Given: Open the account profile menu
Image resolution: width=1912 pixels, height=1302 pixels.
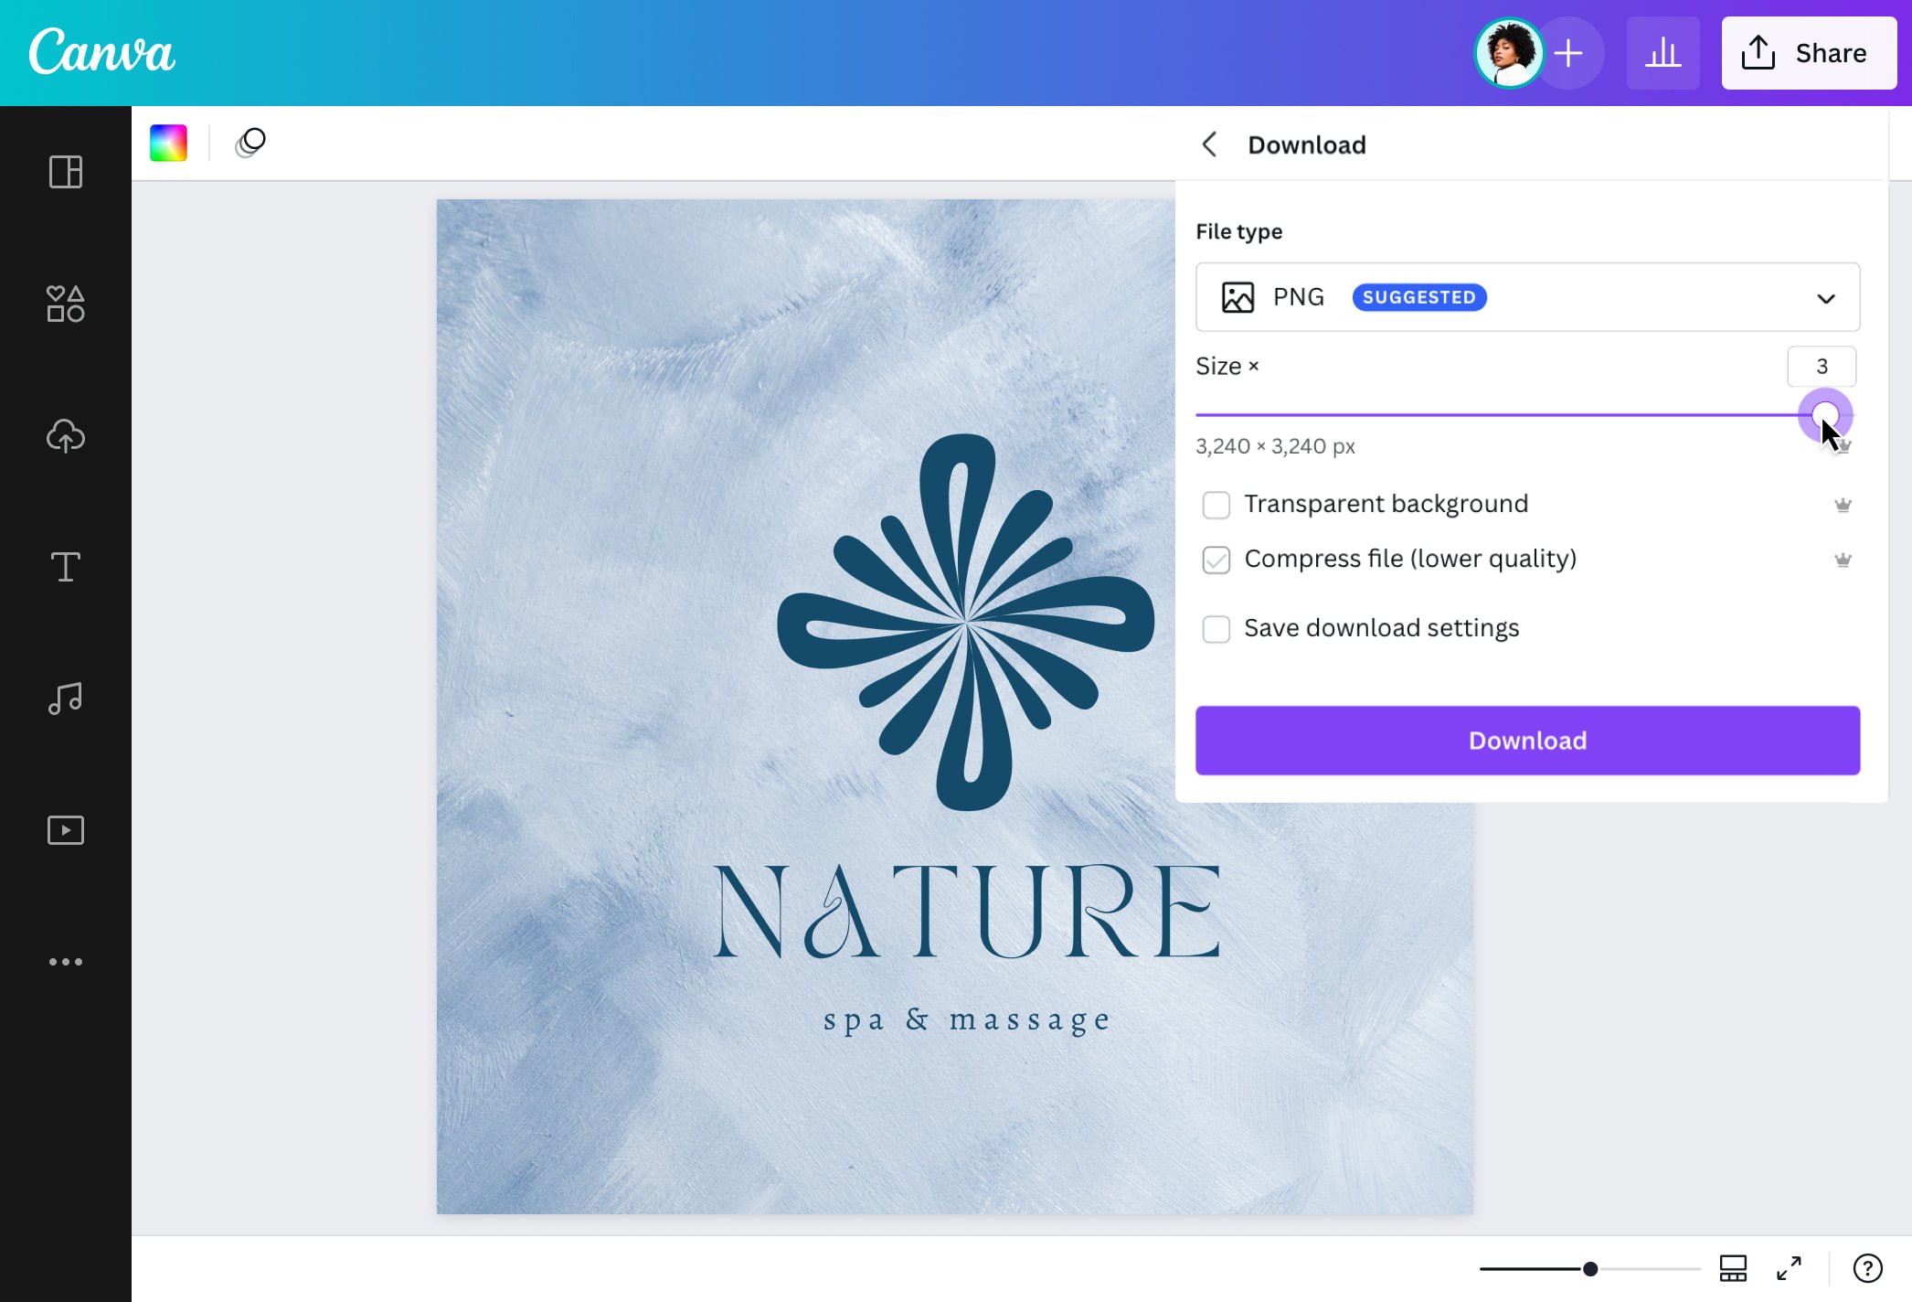Looking at the screenshot, I should coord(1509,52).
